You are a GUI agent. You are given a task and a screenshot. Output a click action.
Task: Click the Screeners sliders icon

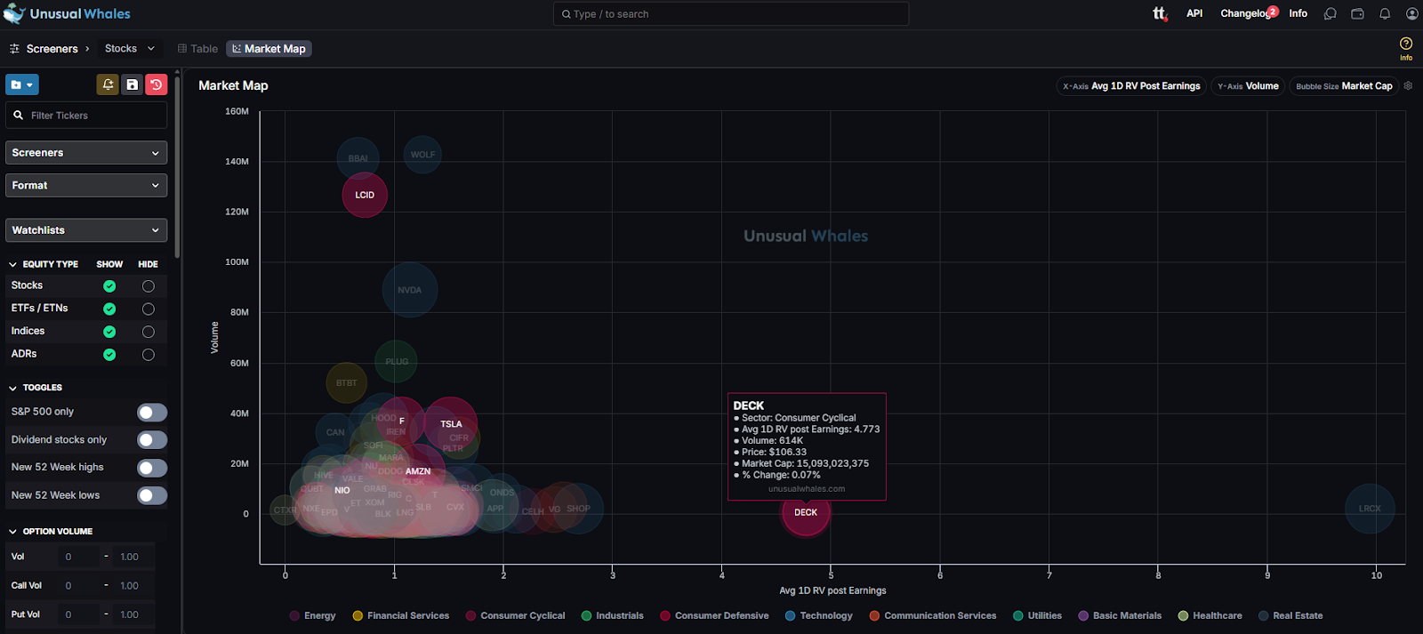pyautogui.click(x=14, y=49)
